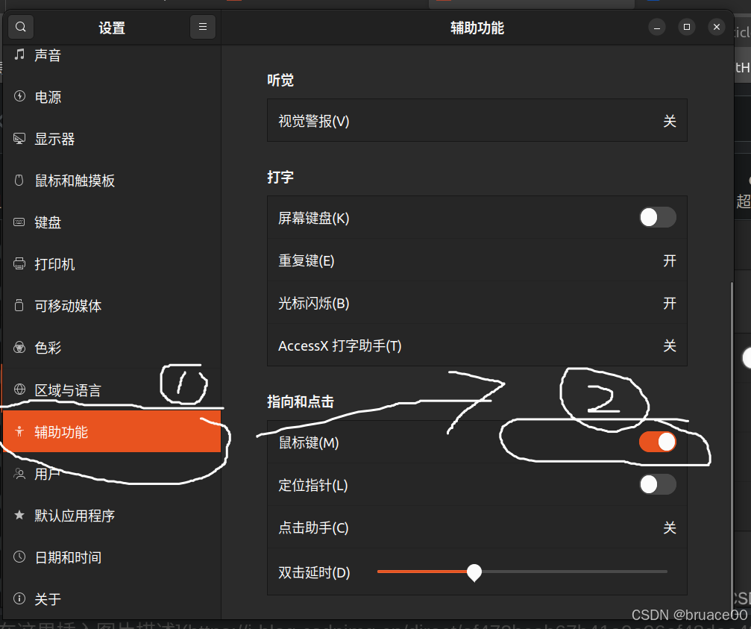751x629 pixels.
Task: Open the hamburger menu in Settings
Action: [203, 27]
